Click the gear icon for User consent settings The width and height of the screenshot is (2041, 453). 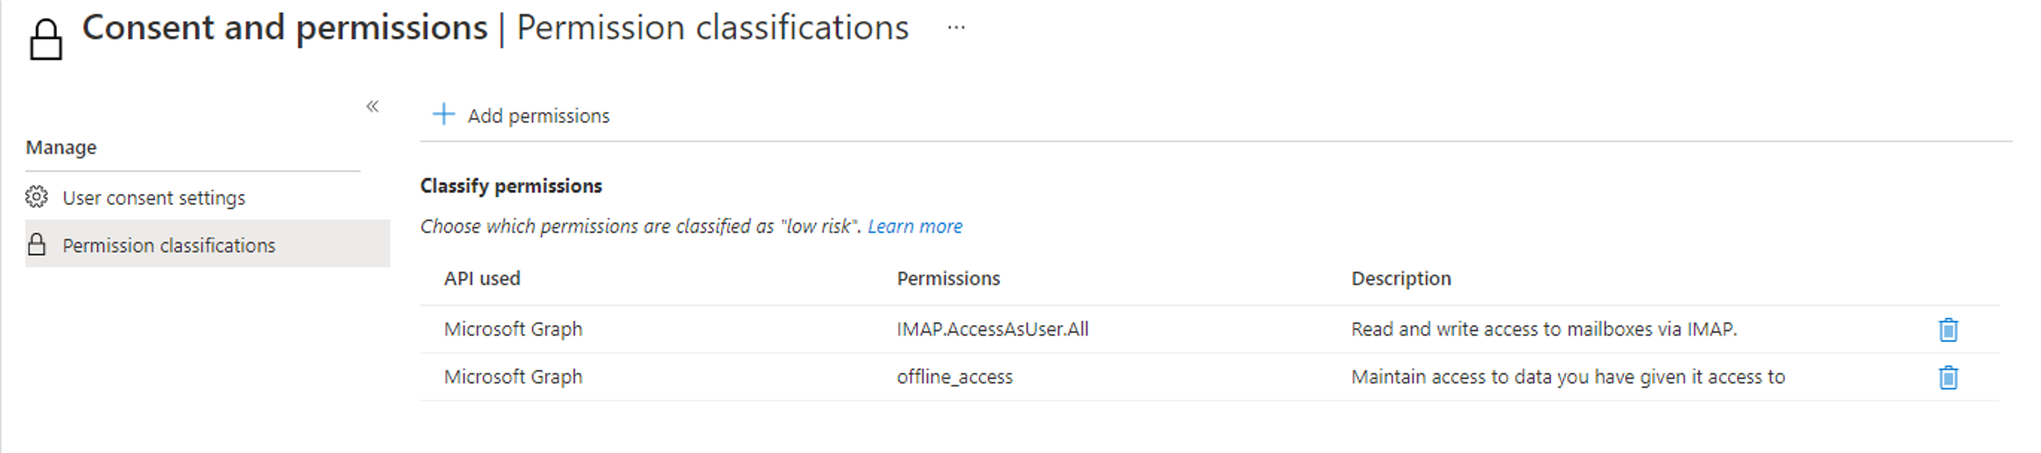coord(36,197)
